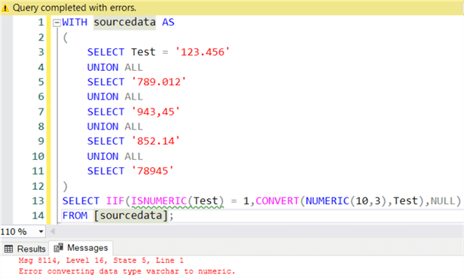The image size is (464, 278).
Task: Switch to the Results tab
Action: click(x=25, y=249)
